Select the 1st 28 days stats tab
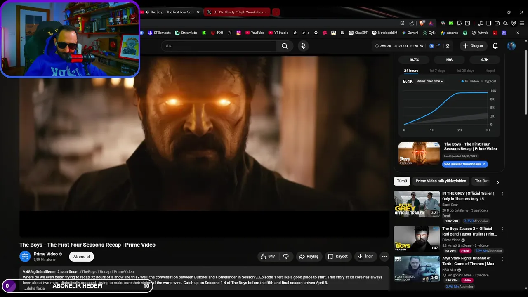The width and height of the screenshot is (528, 297). [x=465, y=71]
